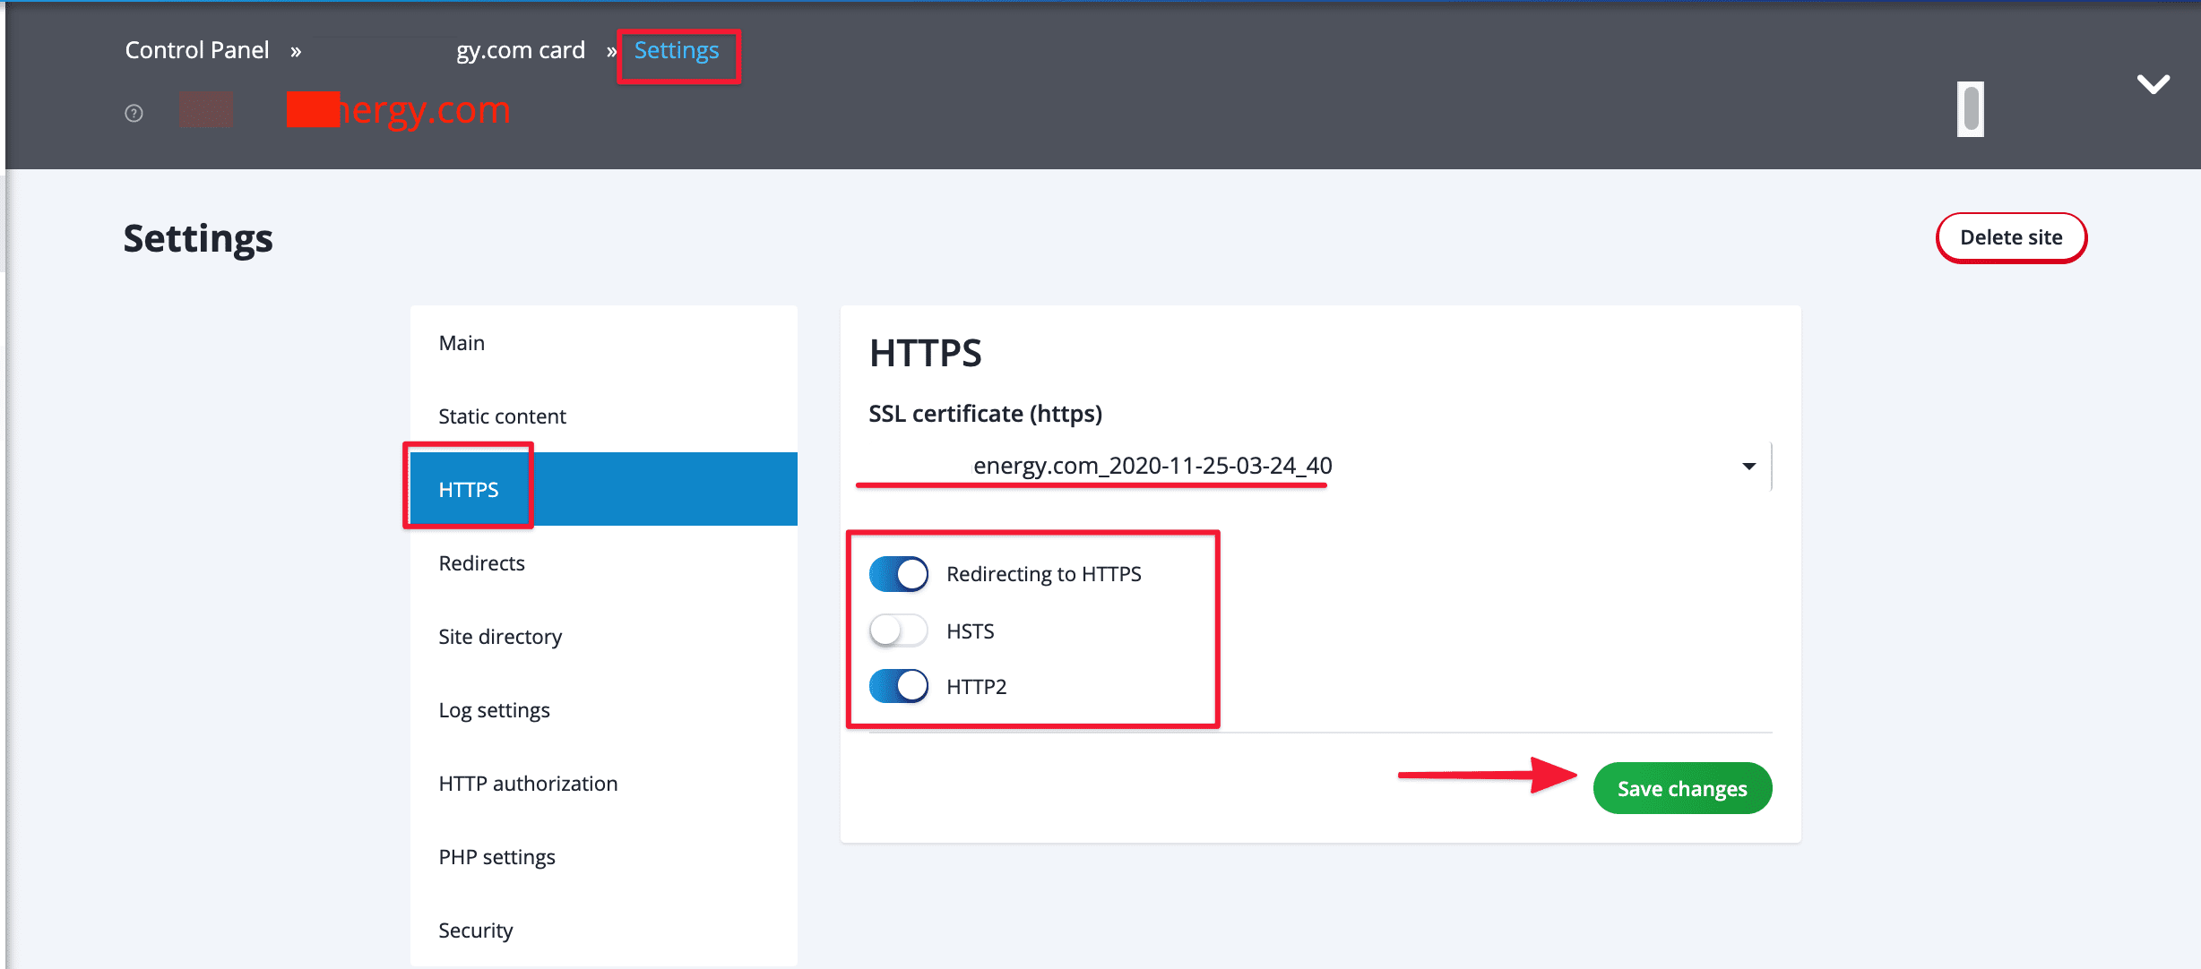This screenshot has width=2201, height=969.
Task: Disable the HTTP2 toggle
Action: click(x=898, y=687)
